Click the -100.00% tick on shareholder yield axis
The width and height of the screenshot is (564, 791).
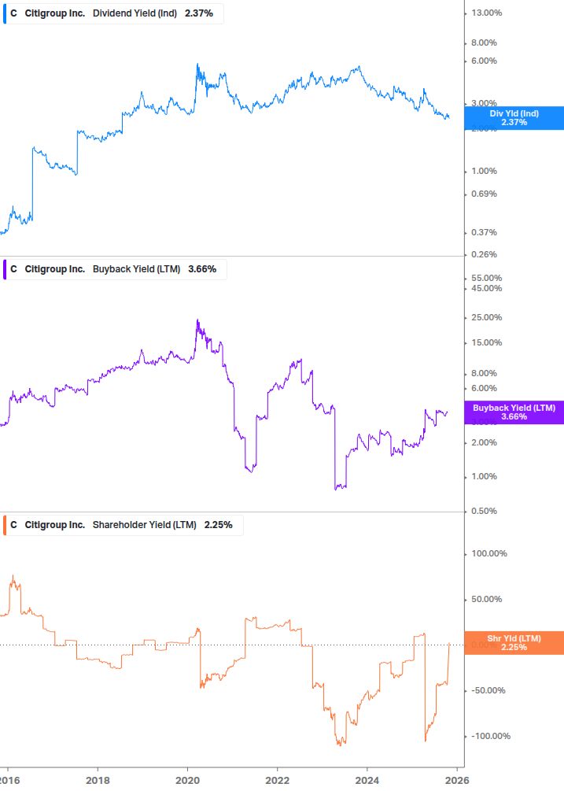490,736
